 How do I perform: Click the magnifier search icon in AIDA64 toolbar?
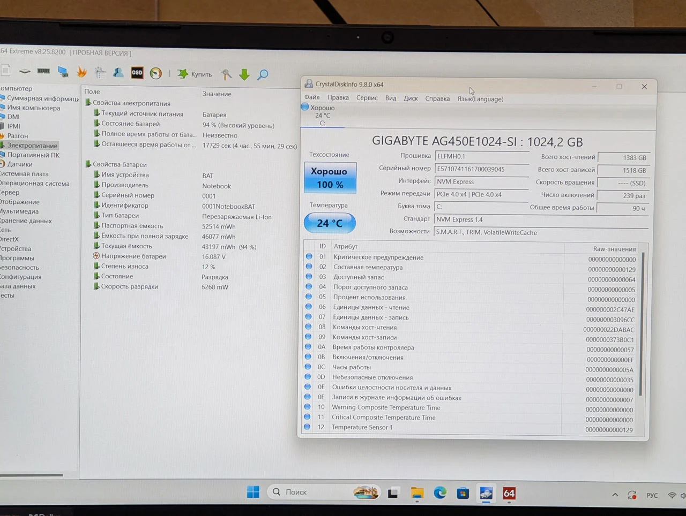(263, 75)
